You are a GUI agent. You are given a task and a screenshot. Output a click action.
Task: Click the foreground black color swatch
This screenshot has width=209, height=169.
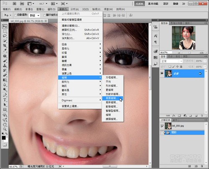click(4, 138)
